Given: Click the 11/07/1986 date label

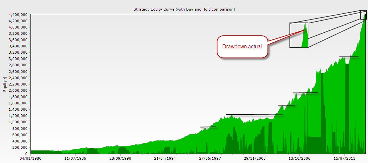Looking at the screenshot, I should 75,159.
